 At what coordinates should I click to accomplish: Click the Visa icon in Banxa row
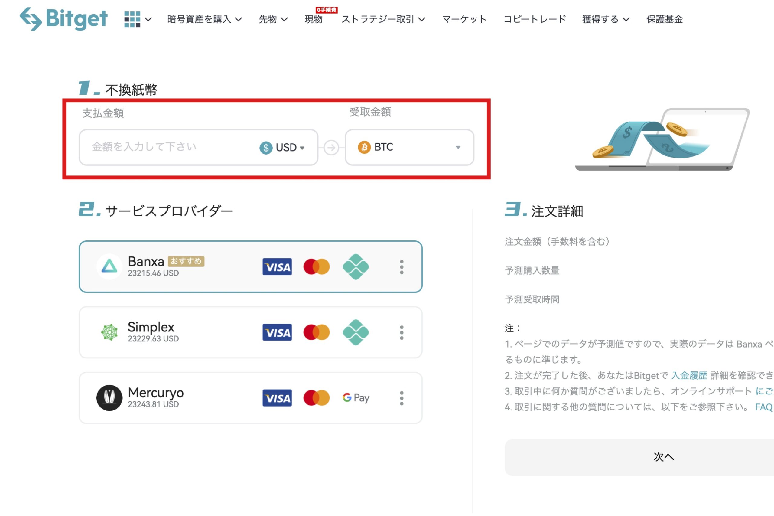tap(277, 266)
